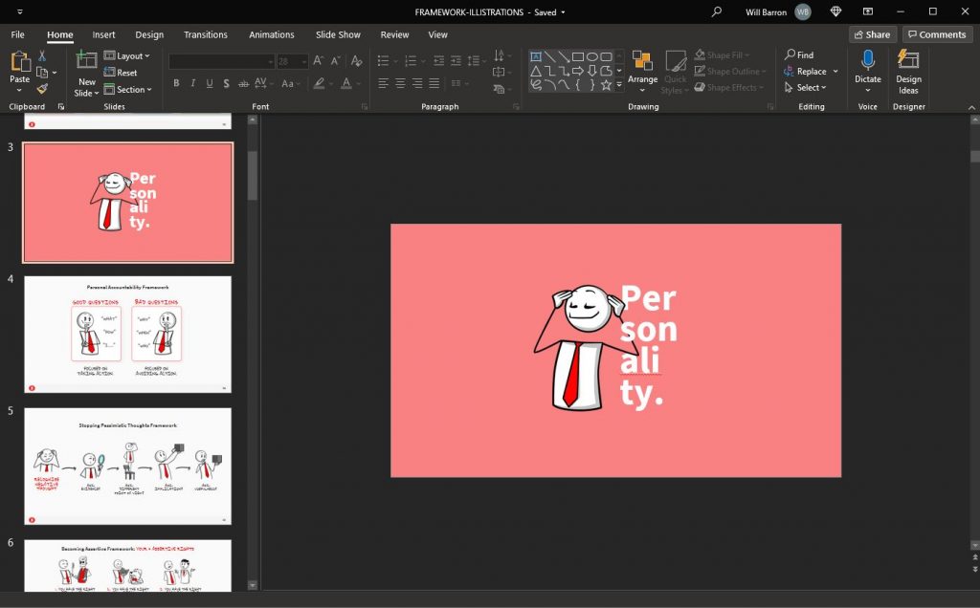Click the Share button
Viewport: 980px width, 608px height.
872,34
